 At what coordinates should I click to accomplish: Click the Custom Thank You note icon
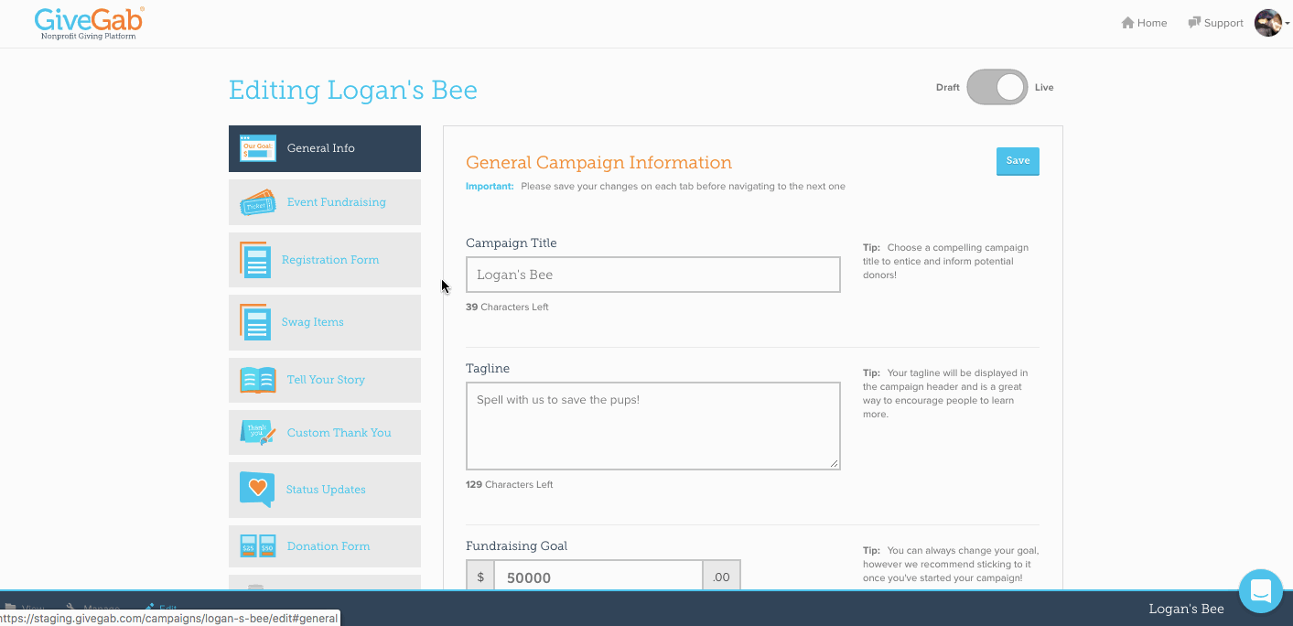coord(258,433)
